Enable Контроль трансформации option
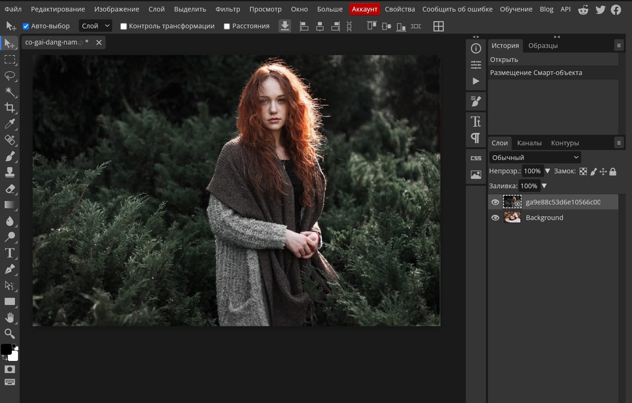The width and height of the screenshot is (632, 403). [123, 26]
